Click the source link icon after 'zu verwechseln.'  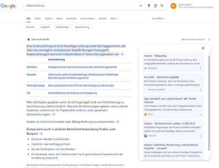pos(118,122)
